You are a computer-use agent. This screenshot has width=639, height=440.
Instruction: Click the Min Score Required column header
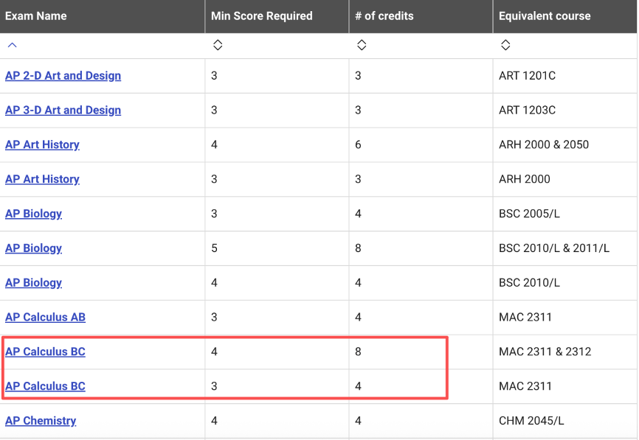[261, 15]
